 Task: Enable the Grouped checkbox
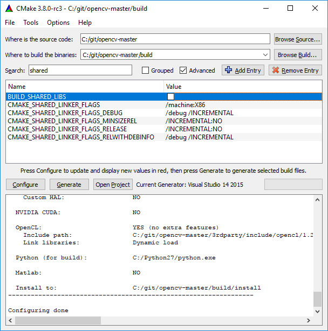pyautogui.click(x=146, y=71)
